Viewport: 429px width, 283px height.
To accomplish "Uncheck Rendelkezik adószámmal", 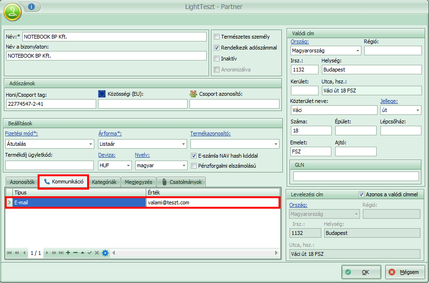I will click(217, 48).
